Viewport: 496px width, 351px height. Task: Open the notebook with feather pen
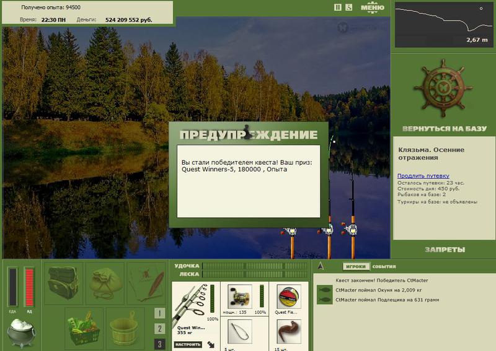tap(146, 283)
